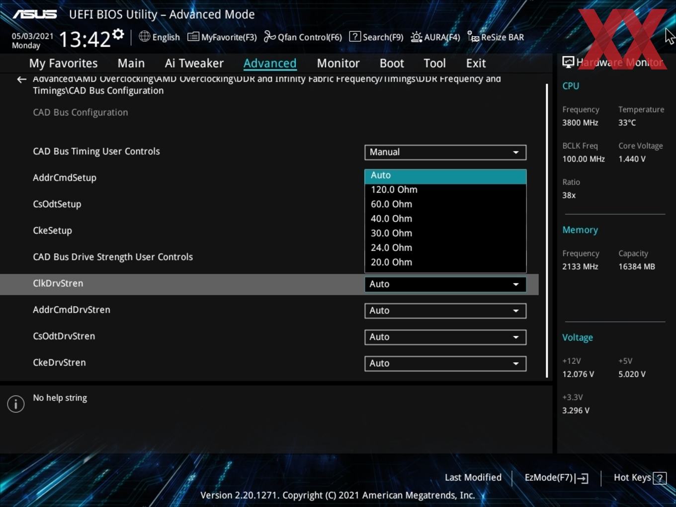Open AddrCmdDrvStren dropdown
The height and width of the screenshot is (507, 676).
[445, 311]
